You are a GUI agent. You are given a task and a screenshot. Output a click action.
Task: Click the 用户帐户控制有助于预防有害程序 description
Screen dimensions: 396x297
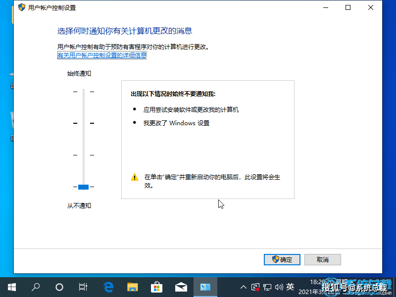(x=133, y=47)
